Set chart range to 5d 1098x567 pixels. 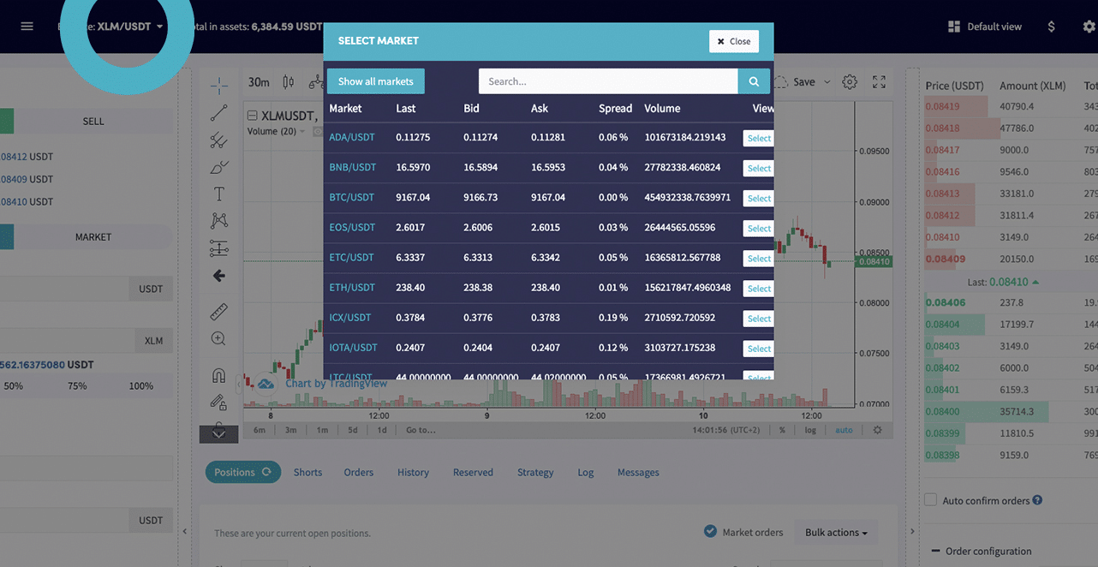[352, 430]
